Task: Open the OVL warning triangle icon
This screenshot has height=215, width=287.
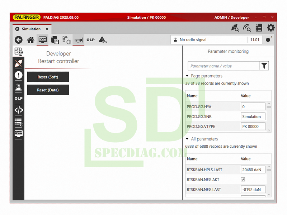Action: coord(103,40)
